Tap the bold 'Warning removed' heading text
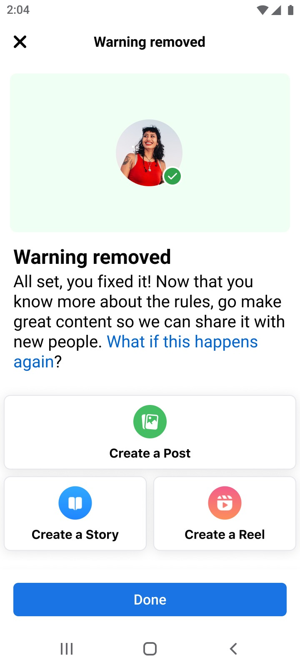This screenshot has height=668, width=300. 92,257
